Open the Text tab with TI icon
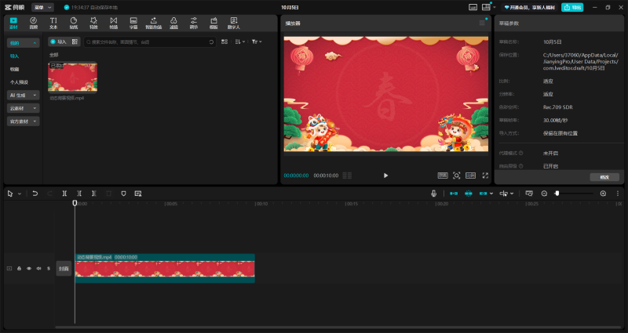This screenshot has width=628, height=333. 53,24
